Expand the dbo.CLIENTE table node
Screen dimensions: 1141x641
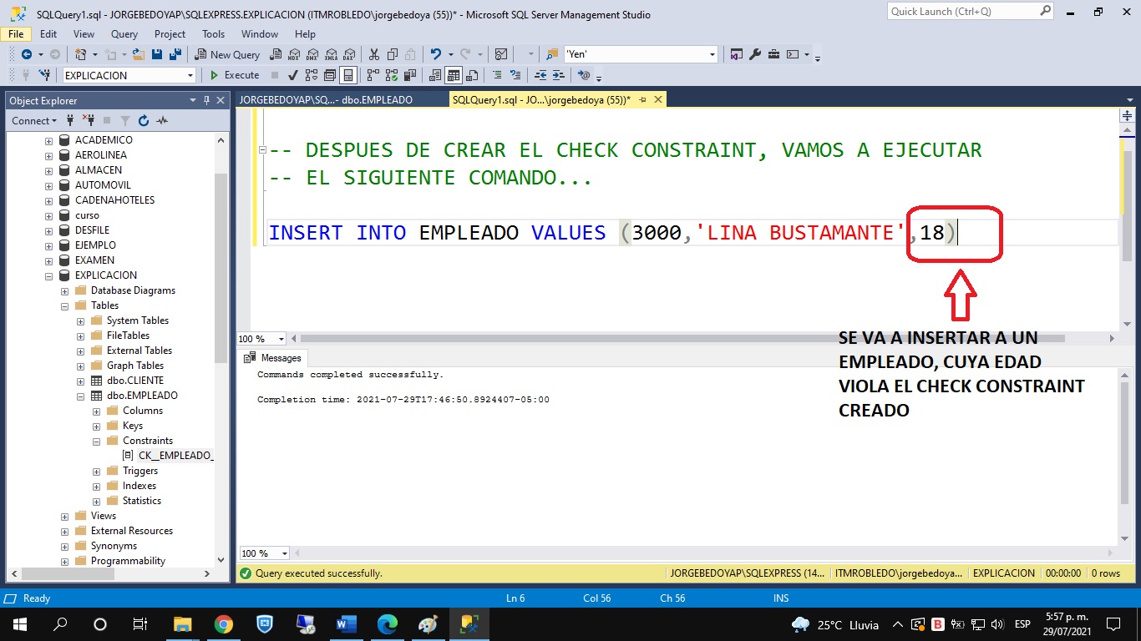(x=81, y=381)
